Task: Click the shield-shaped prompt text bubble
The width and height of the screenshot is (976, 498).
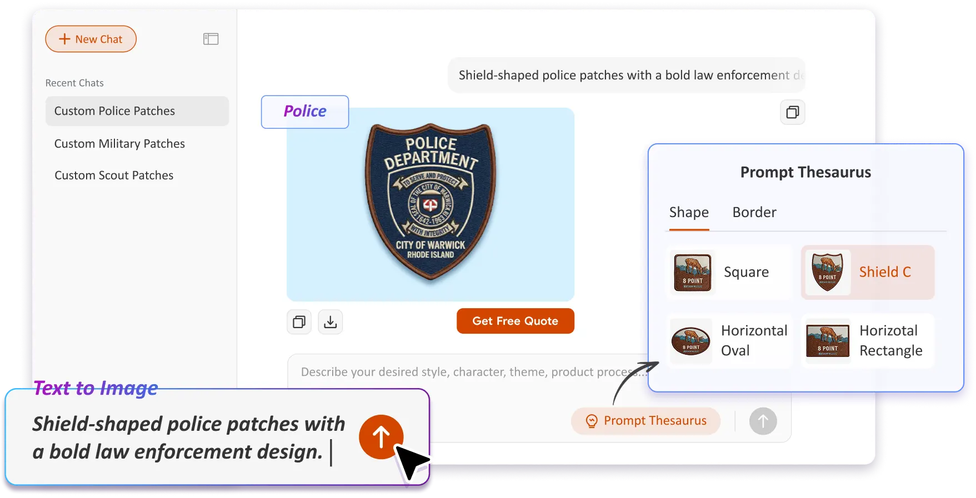Action: (x=627, y=75)
